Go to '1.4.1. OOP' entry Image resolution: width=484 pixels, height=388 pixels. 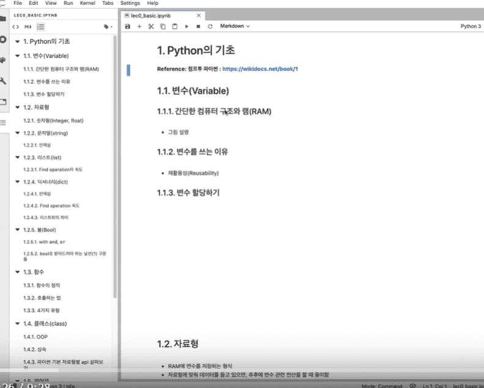pos(35,337)
